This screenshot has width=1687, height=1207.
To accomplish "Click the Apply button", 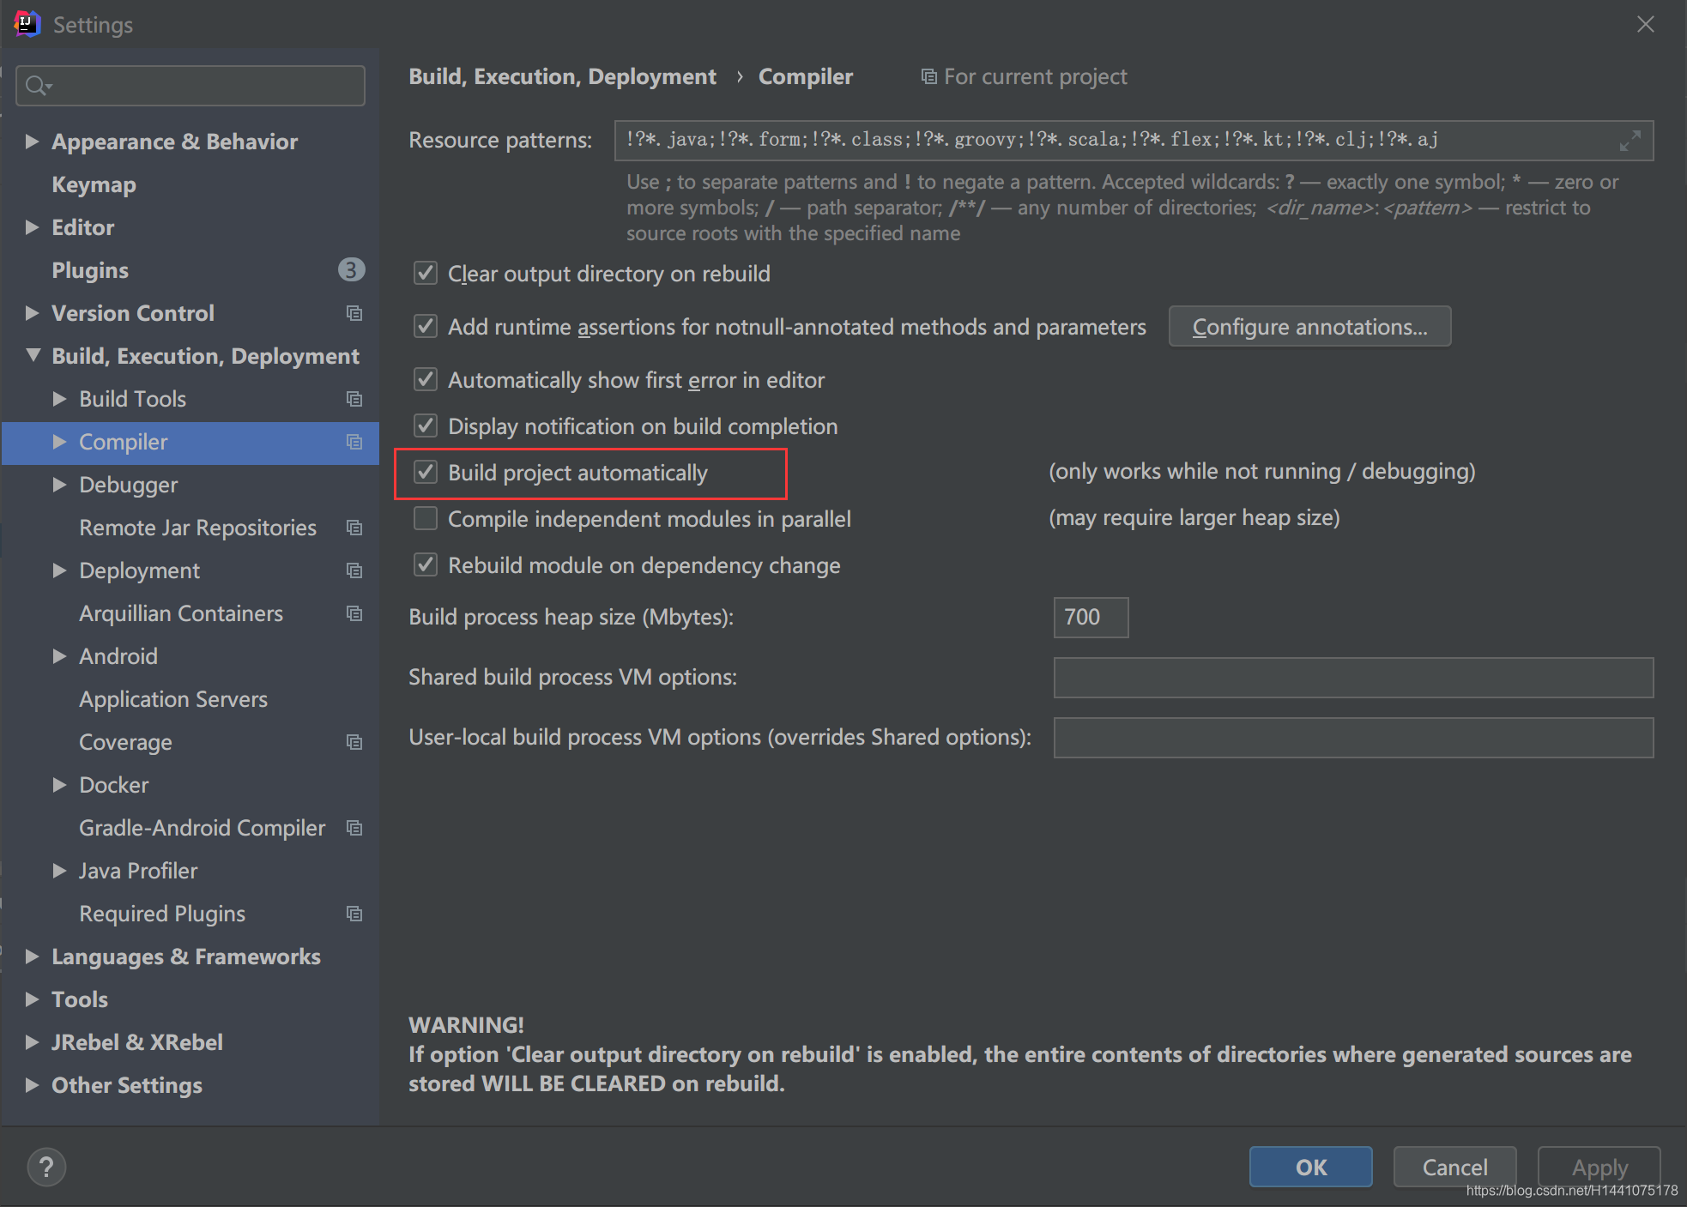I will pos(1599,1167).
